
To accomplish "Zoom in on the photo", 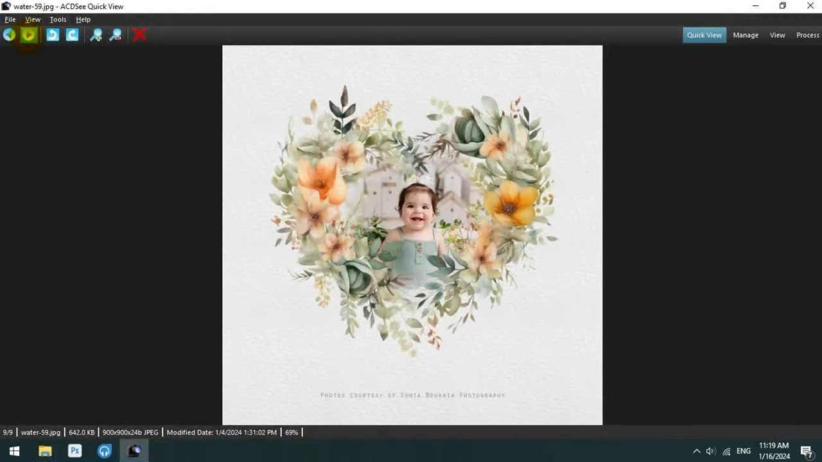I will (x=96, y=35).
